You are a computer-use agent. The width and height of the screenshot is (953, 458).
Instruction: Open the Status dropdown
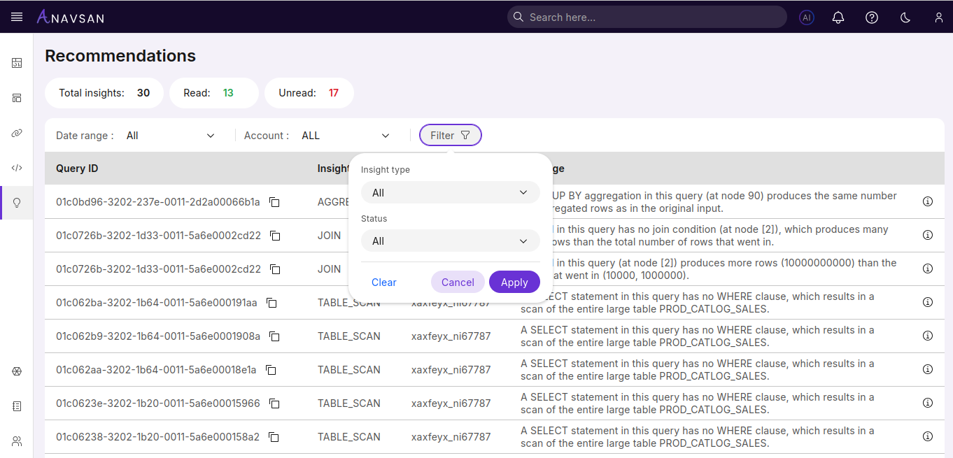tap(450, 241)
